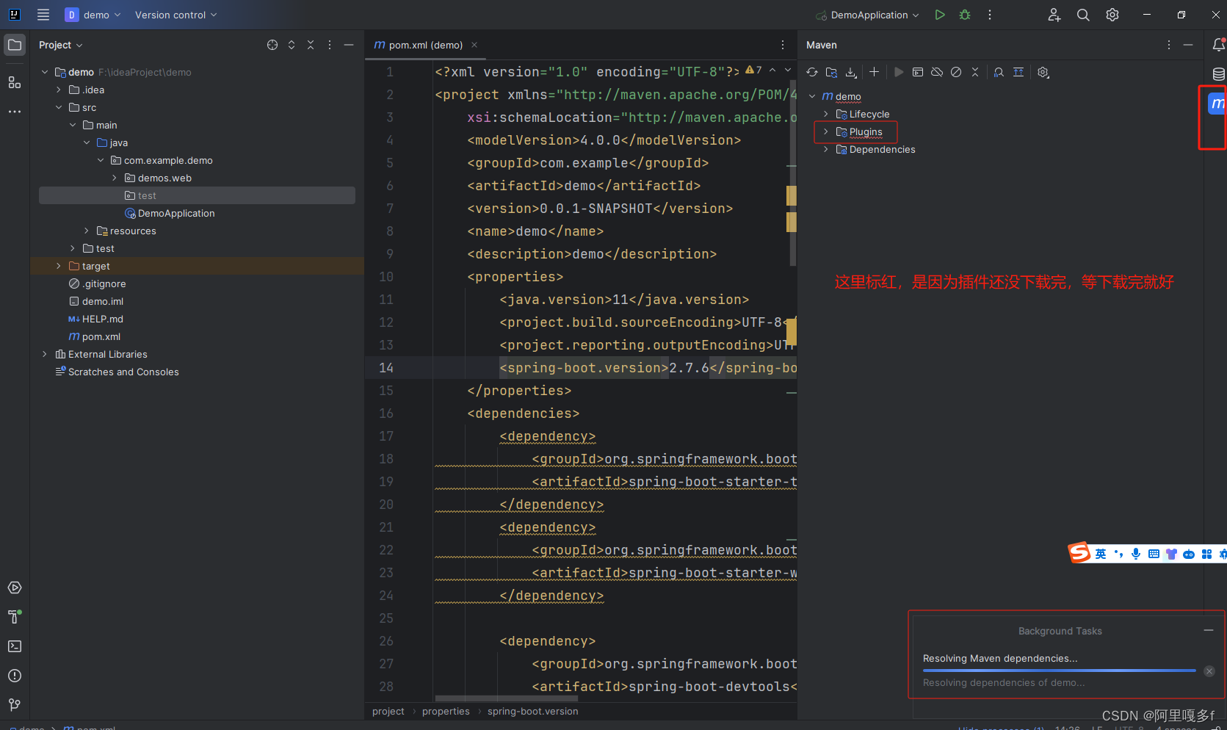Image resolution: width=1227 pixels, height=730 pixels.
Task: Expand the resources folder
Action: point(87,231)
